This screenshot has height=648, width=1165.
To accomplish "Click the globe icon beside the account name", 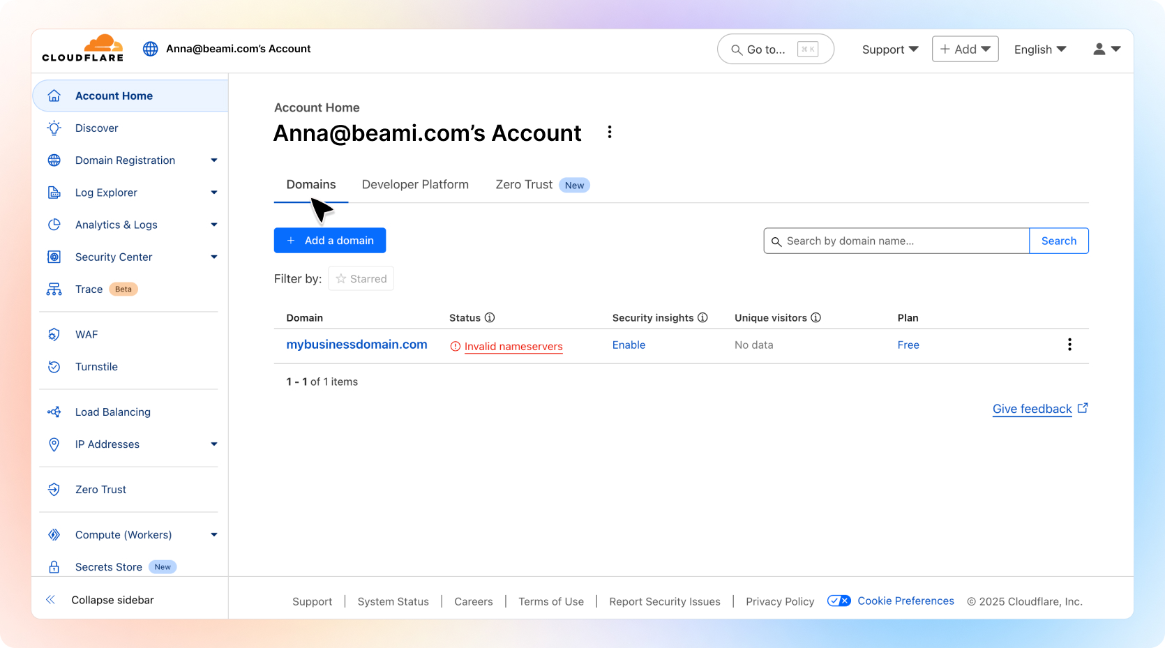I will pyautogui.click(x=150, y=49).
